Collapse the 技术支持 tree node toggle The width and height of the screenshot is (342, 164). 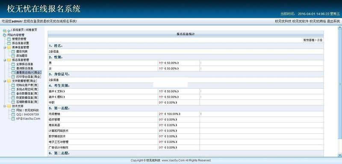pos(5,106)
